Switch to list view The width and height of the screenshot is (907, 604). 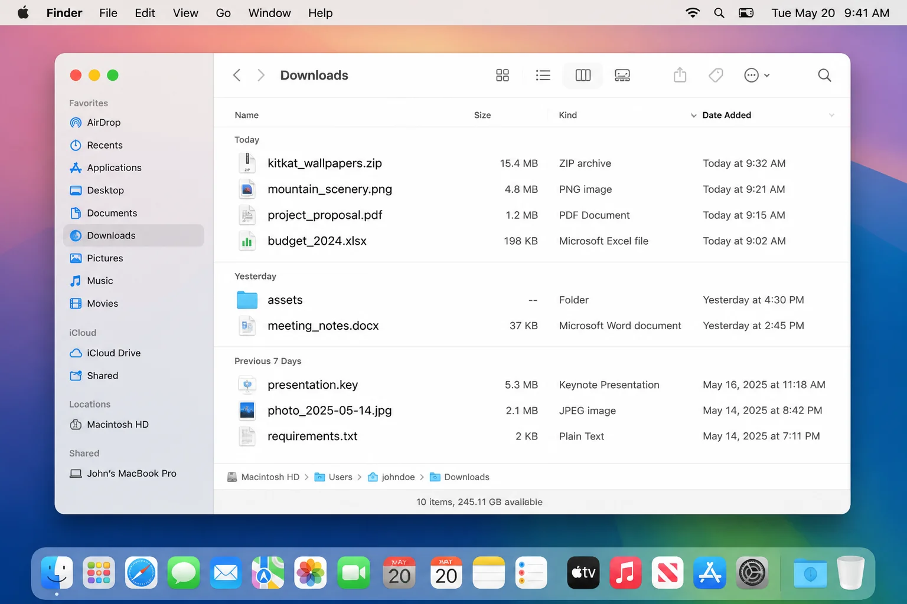click(x=543, y=75)
